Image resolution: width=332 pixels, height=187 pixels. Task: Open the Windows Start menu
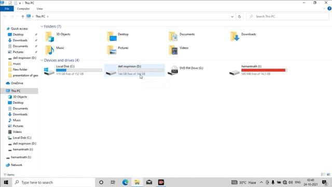6,182
